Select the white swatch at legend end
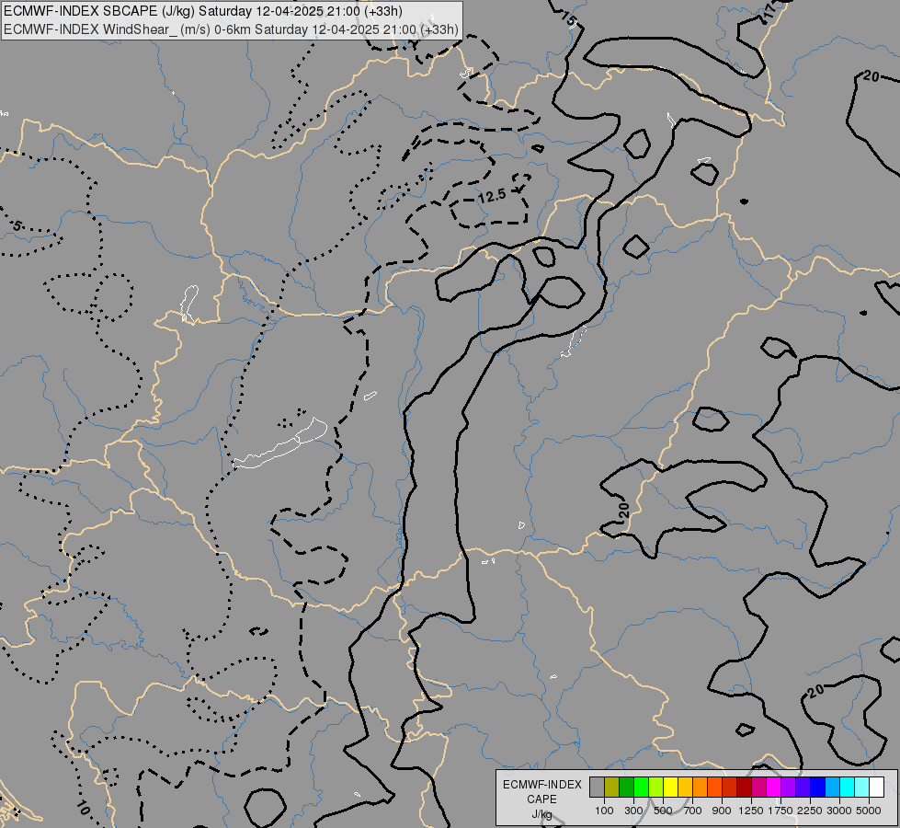This screenshot has width=900, height=828. [876, 787]
